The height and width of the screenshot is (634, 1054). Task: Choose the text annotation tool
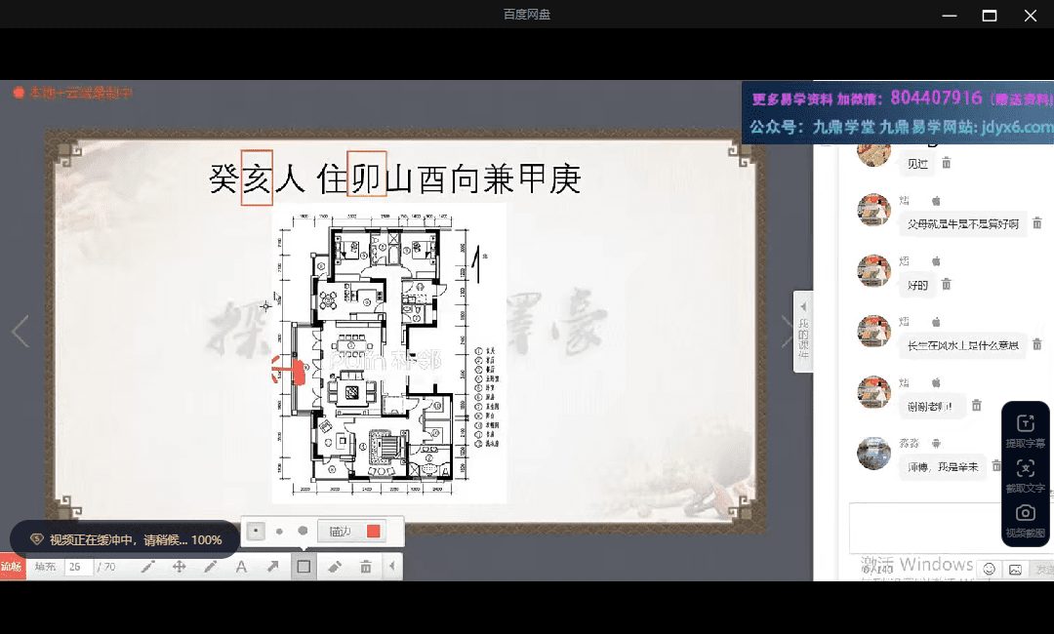coord(241,567)
